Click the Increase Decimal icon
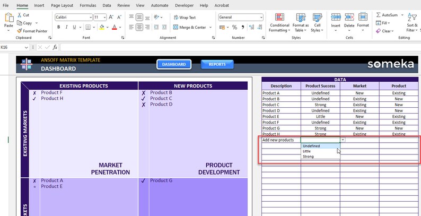This screenshot has height=216, width=421. point(251,27)
